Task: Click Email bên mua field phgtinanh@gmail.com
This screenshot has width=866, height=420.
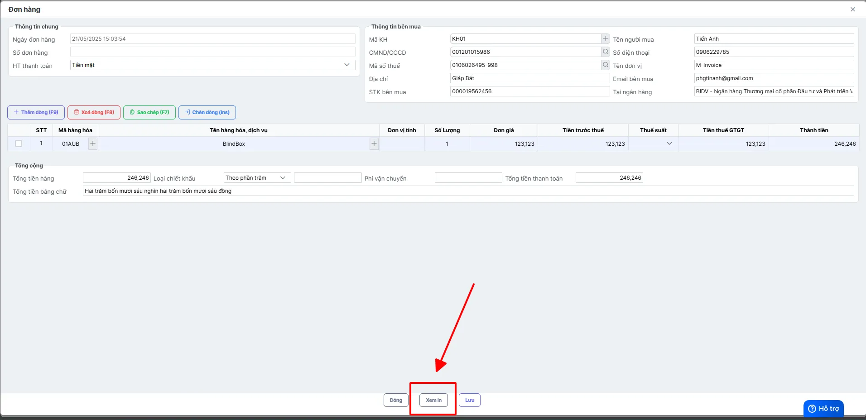Action: [774, 78]
